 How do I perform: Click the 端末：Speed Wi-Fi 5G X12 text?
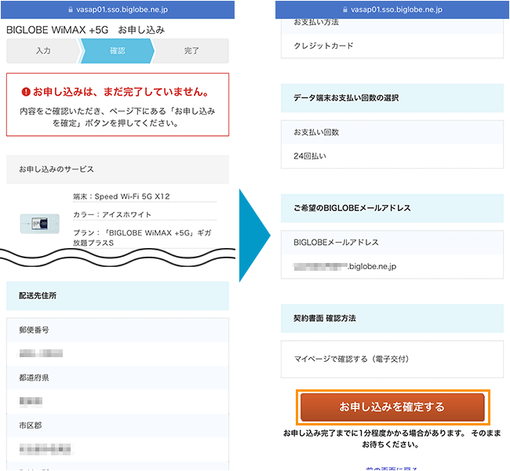coord(122,196)
